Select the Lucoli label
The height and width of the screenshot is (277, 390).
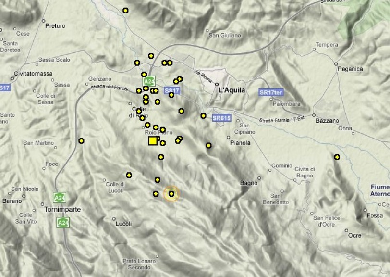[x=123, y=224]
